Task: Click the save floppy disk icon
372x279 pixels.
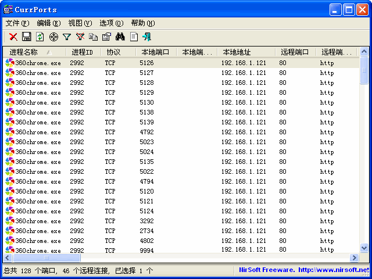Action: click(x=26, y=37)
